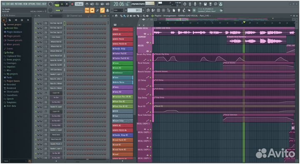Expand the Backup folder in Browser

pyautogui.click(x=10, y=52)
